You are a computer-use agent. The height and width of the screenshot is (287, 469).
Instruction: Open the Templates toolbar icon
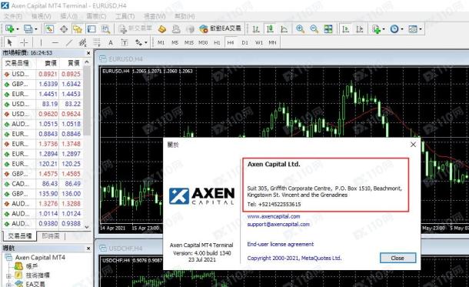tap(413, 29)
